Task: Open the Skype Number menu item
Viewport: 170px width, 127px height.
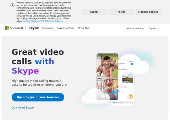Action: click(84, 28)
